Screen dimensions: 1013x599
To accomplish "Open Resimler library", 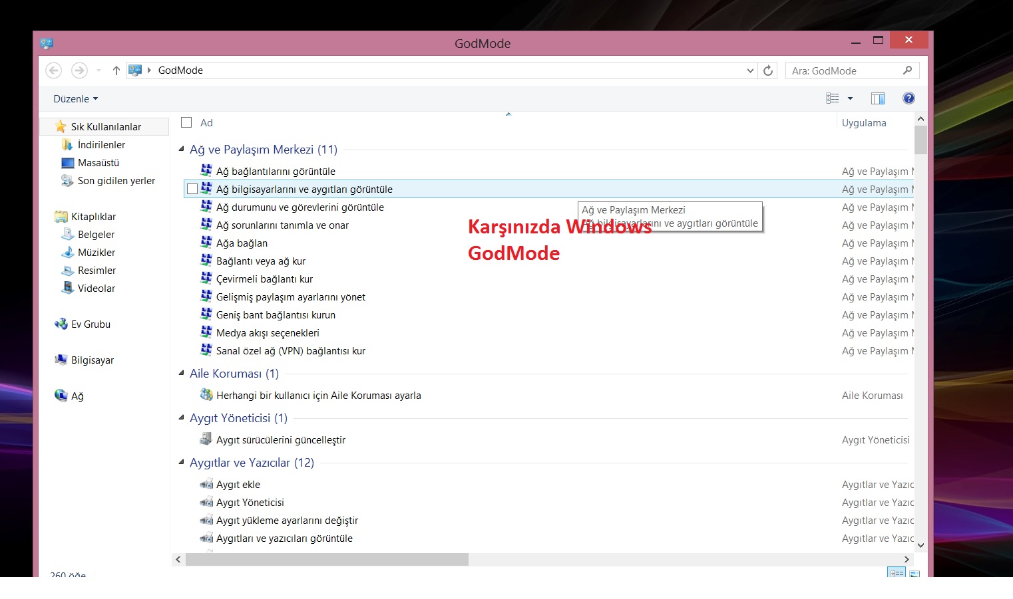I will (97, 270).
